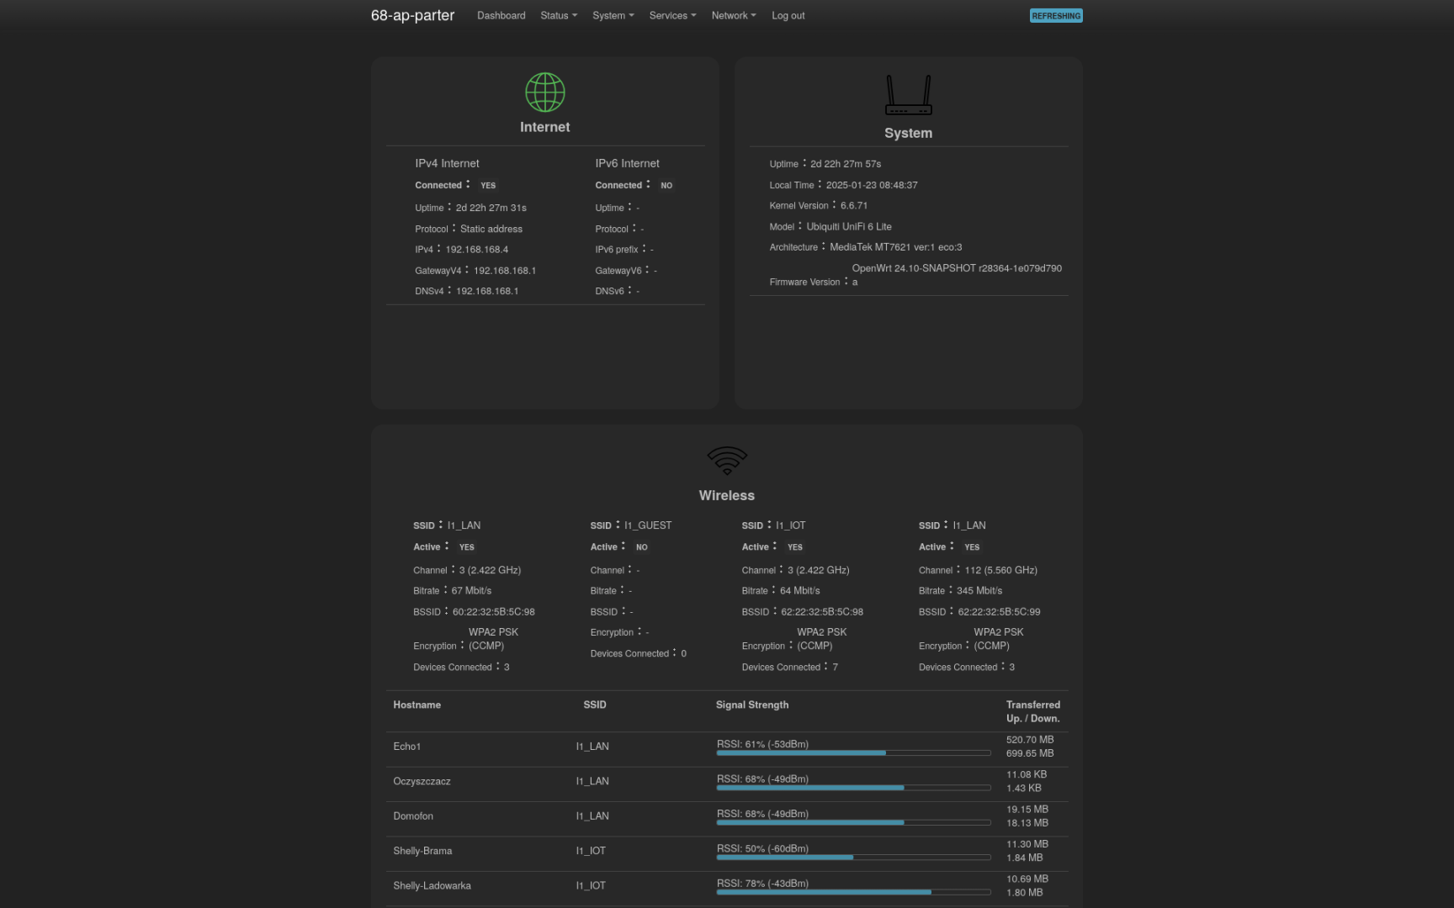Click the 68-ap-parter hostname title
The height and width of the screenshot is (908, 1454).
[x=412, y=16]
